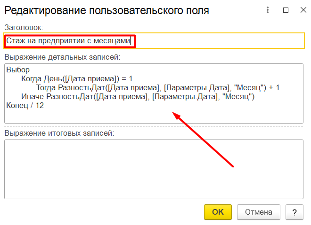This screenshot has width=311, height=225.
Task: Click the blank area below Конец / 12
Action: pyautogui.click(x=154, y=116)
